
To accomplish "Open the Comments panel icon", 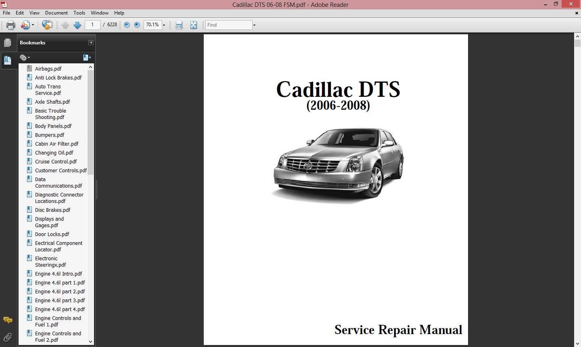I will (x=8, y=320).
